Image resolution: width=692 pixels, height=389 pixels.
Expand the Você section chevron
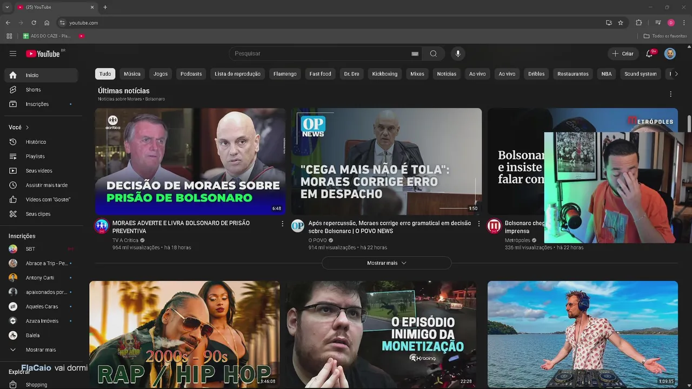27,128
